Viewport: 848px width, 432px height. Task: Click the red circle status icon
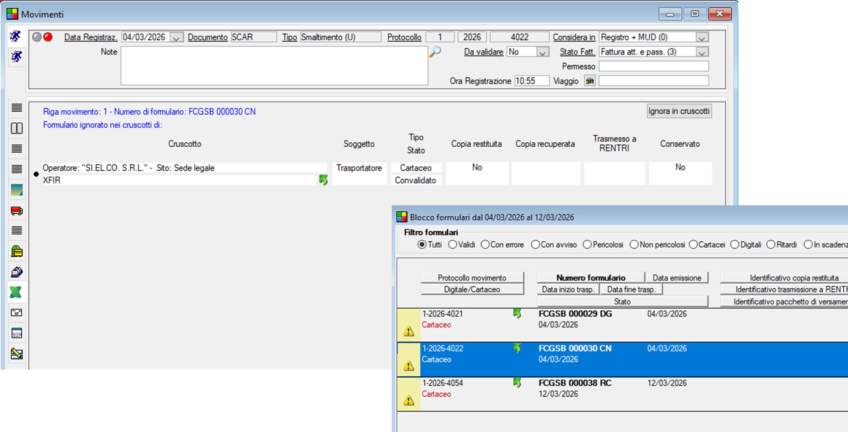[48, 37]
